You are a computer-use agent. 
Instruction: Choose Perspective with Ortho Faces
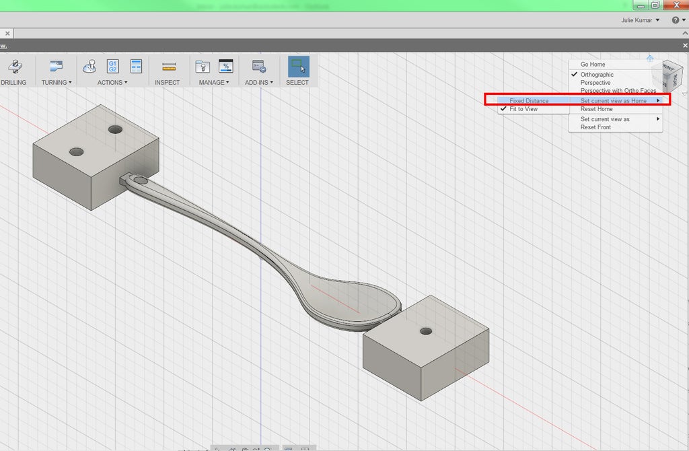click(x=618, y=91)
